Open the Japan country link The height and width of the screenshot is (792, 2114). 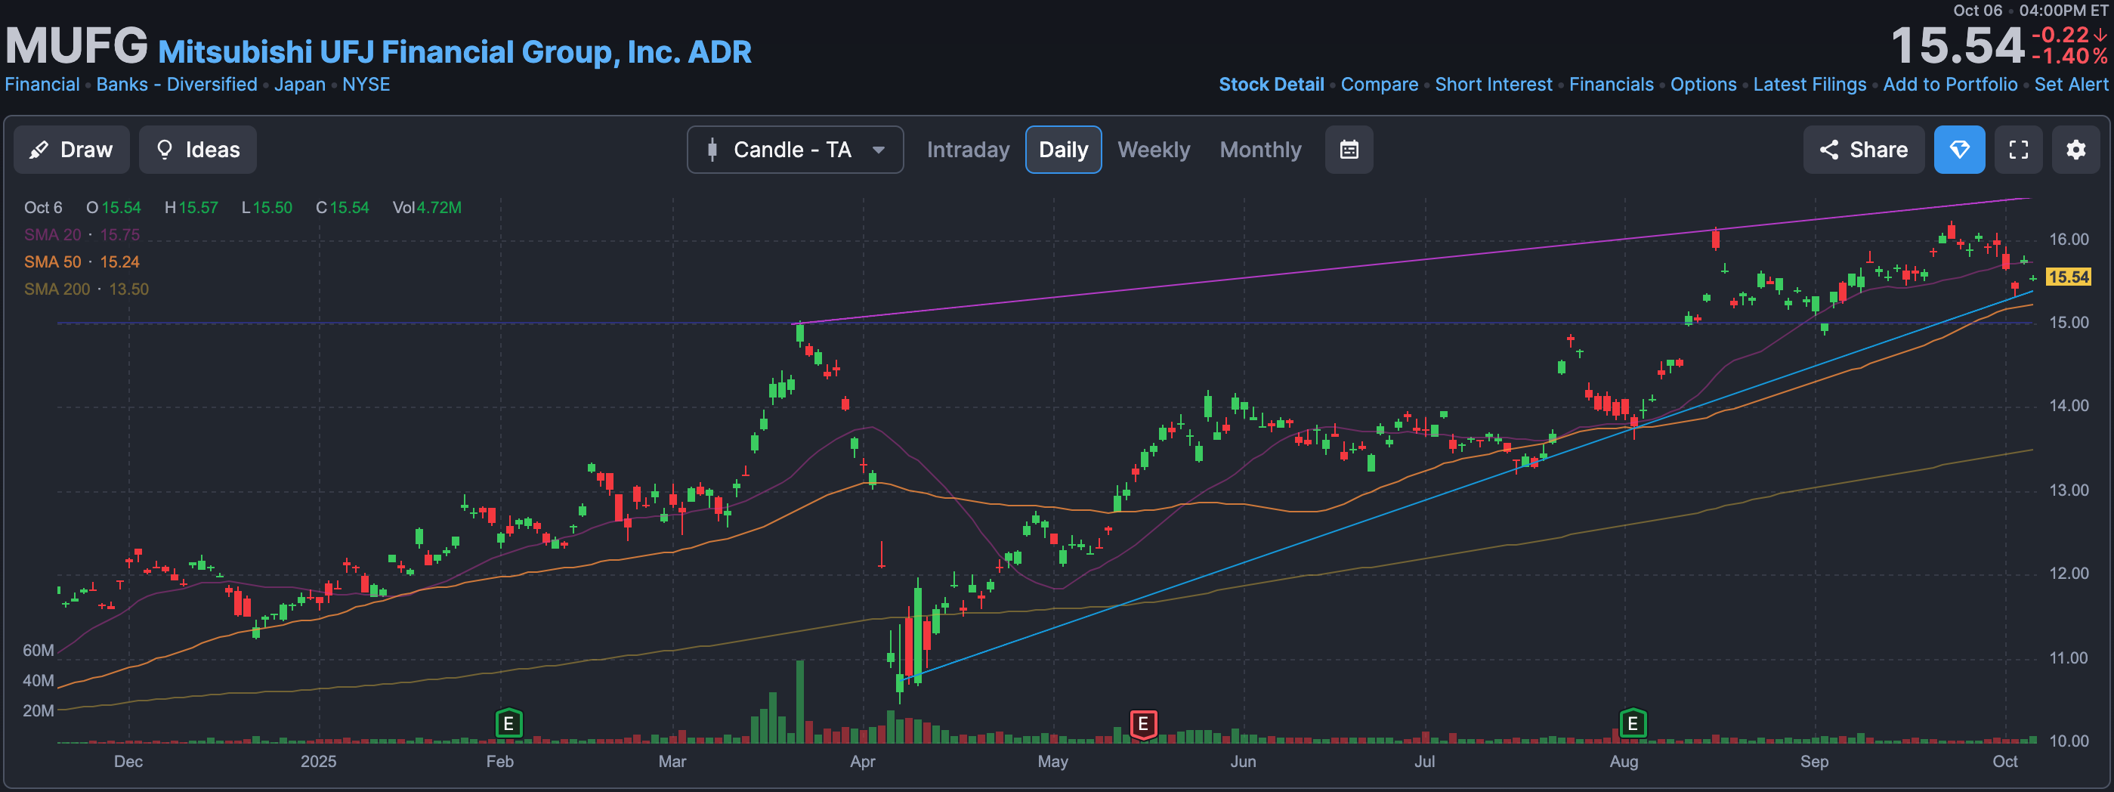(x=299, y=85)
